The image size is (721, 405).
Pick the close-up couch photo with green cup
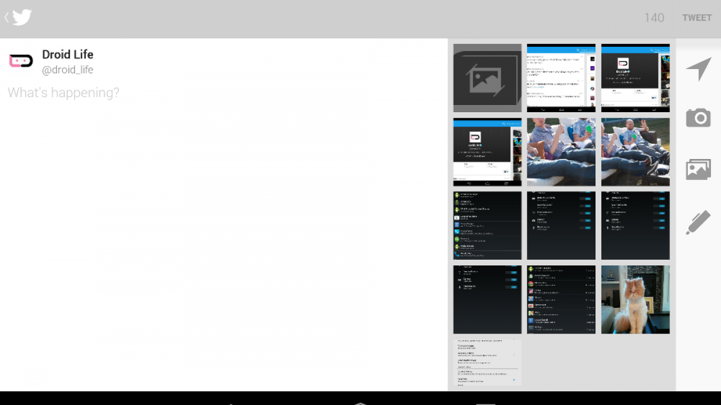561,152
